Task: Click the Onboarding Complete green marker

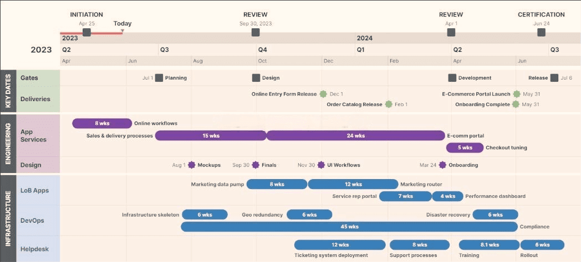Action: [x=516, y=104]
